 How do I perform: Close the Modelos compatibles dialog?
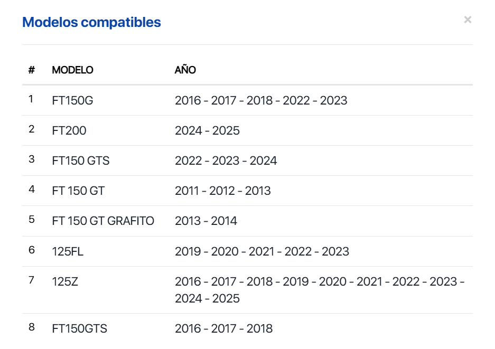click(468, 20)
